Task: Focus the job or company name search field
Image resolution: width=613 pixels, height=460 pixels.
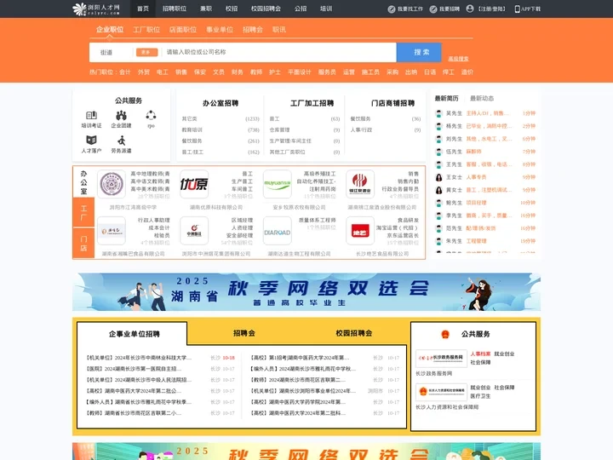Action: pos(279,52)
